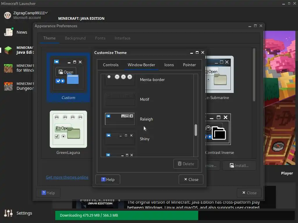Click the window border list scrollbar handle
The image size is (298, 223).
pos(196,130)
